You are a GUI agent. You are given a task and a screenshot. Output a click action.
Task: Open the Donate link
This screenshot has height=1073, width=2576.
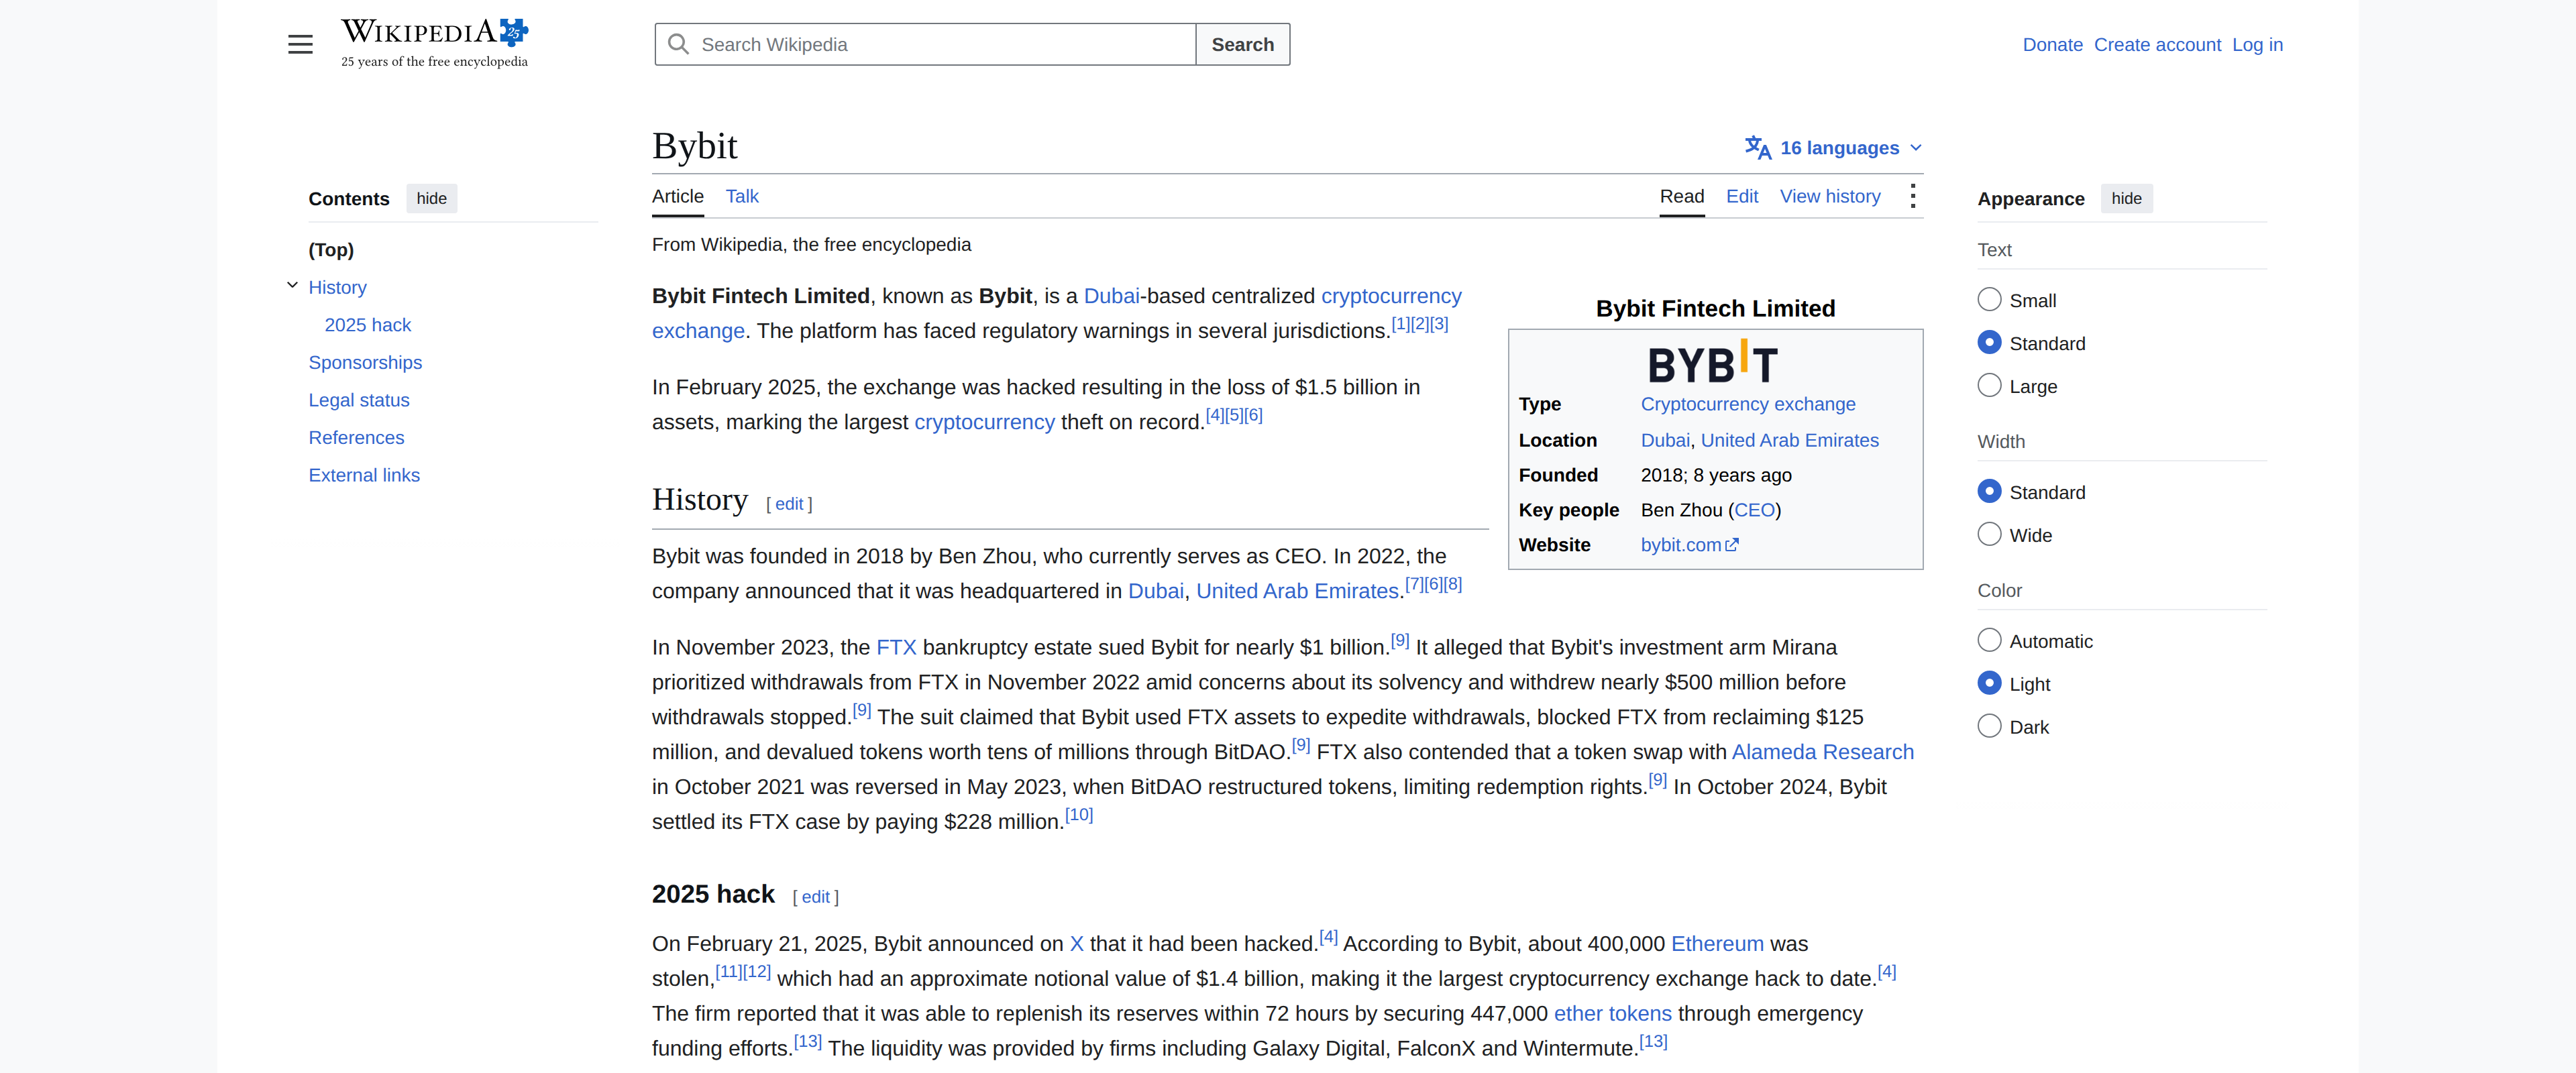pyautogui.click(x=2052, y=45)
